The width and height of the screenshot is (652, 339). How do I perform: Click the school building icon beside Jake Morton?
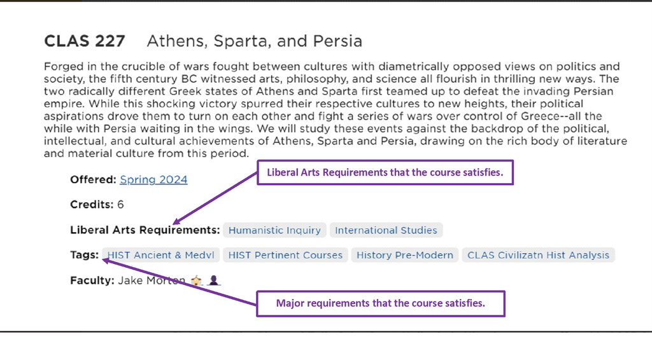pyautogui.click(x=197, y=280)
